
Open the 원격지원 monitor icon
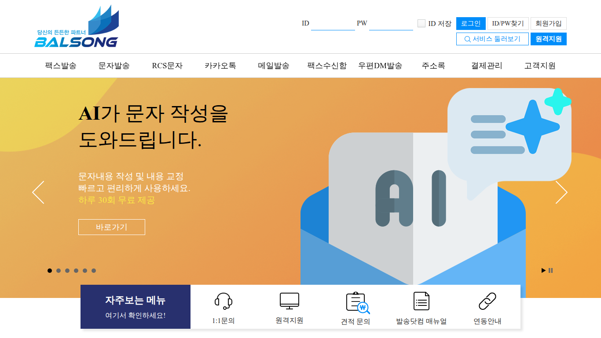coord(290,301)
